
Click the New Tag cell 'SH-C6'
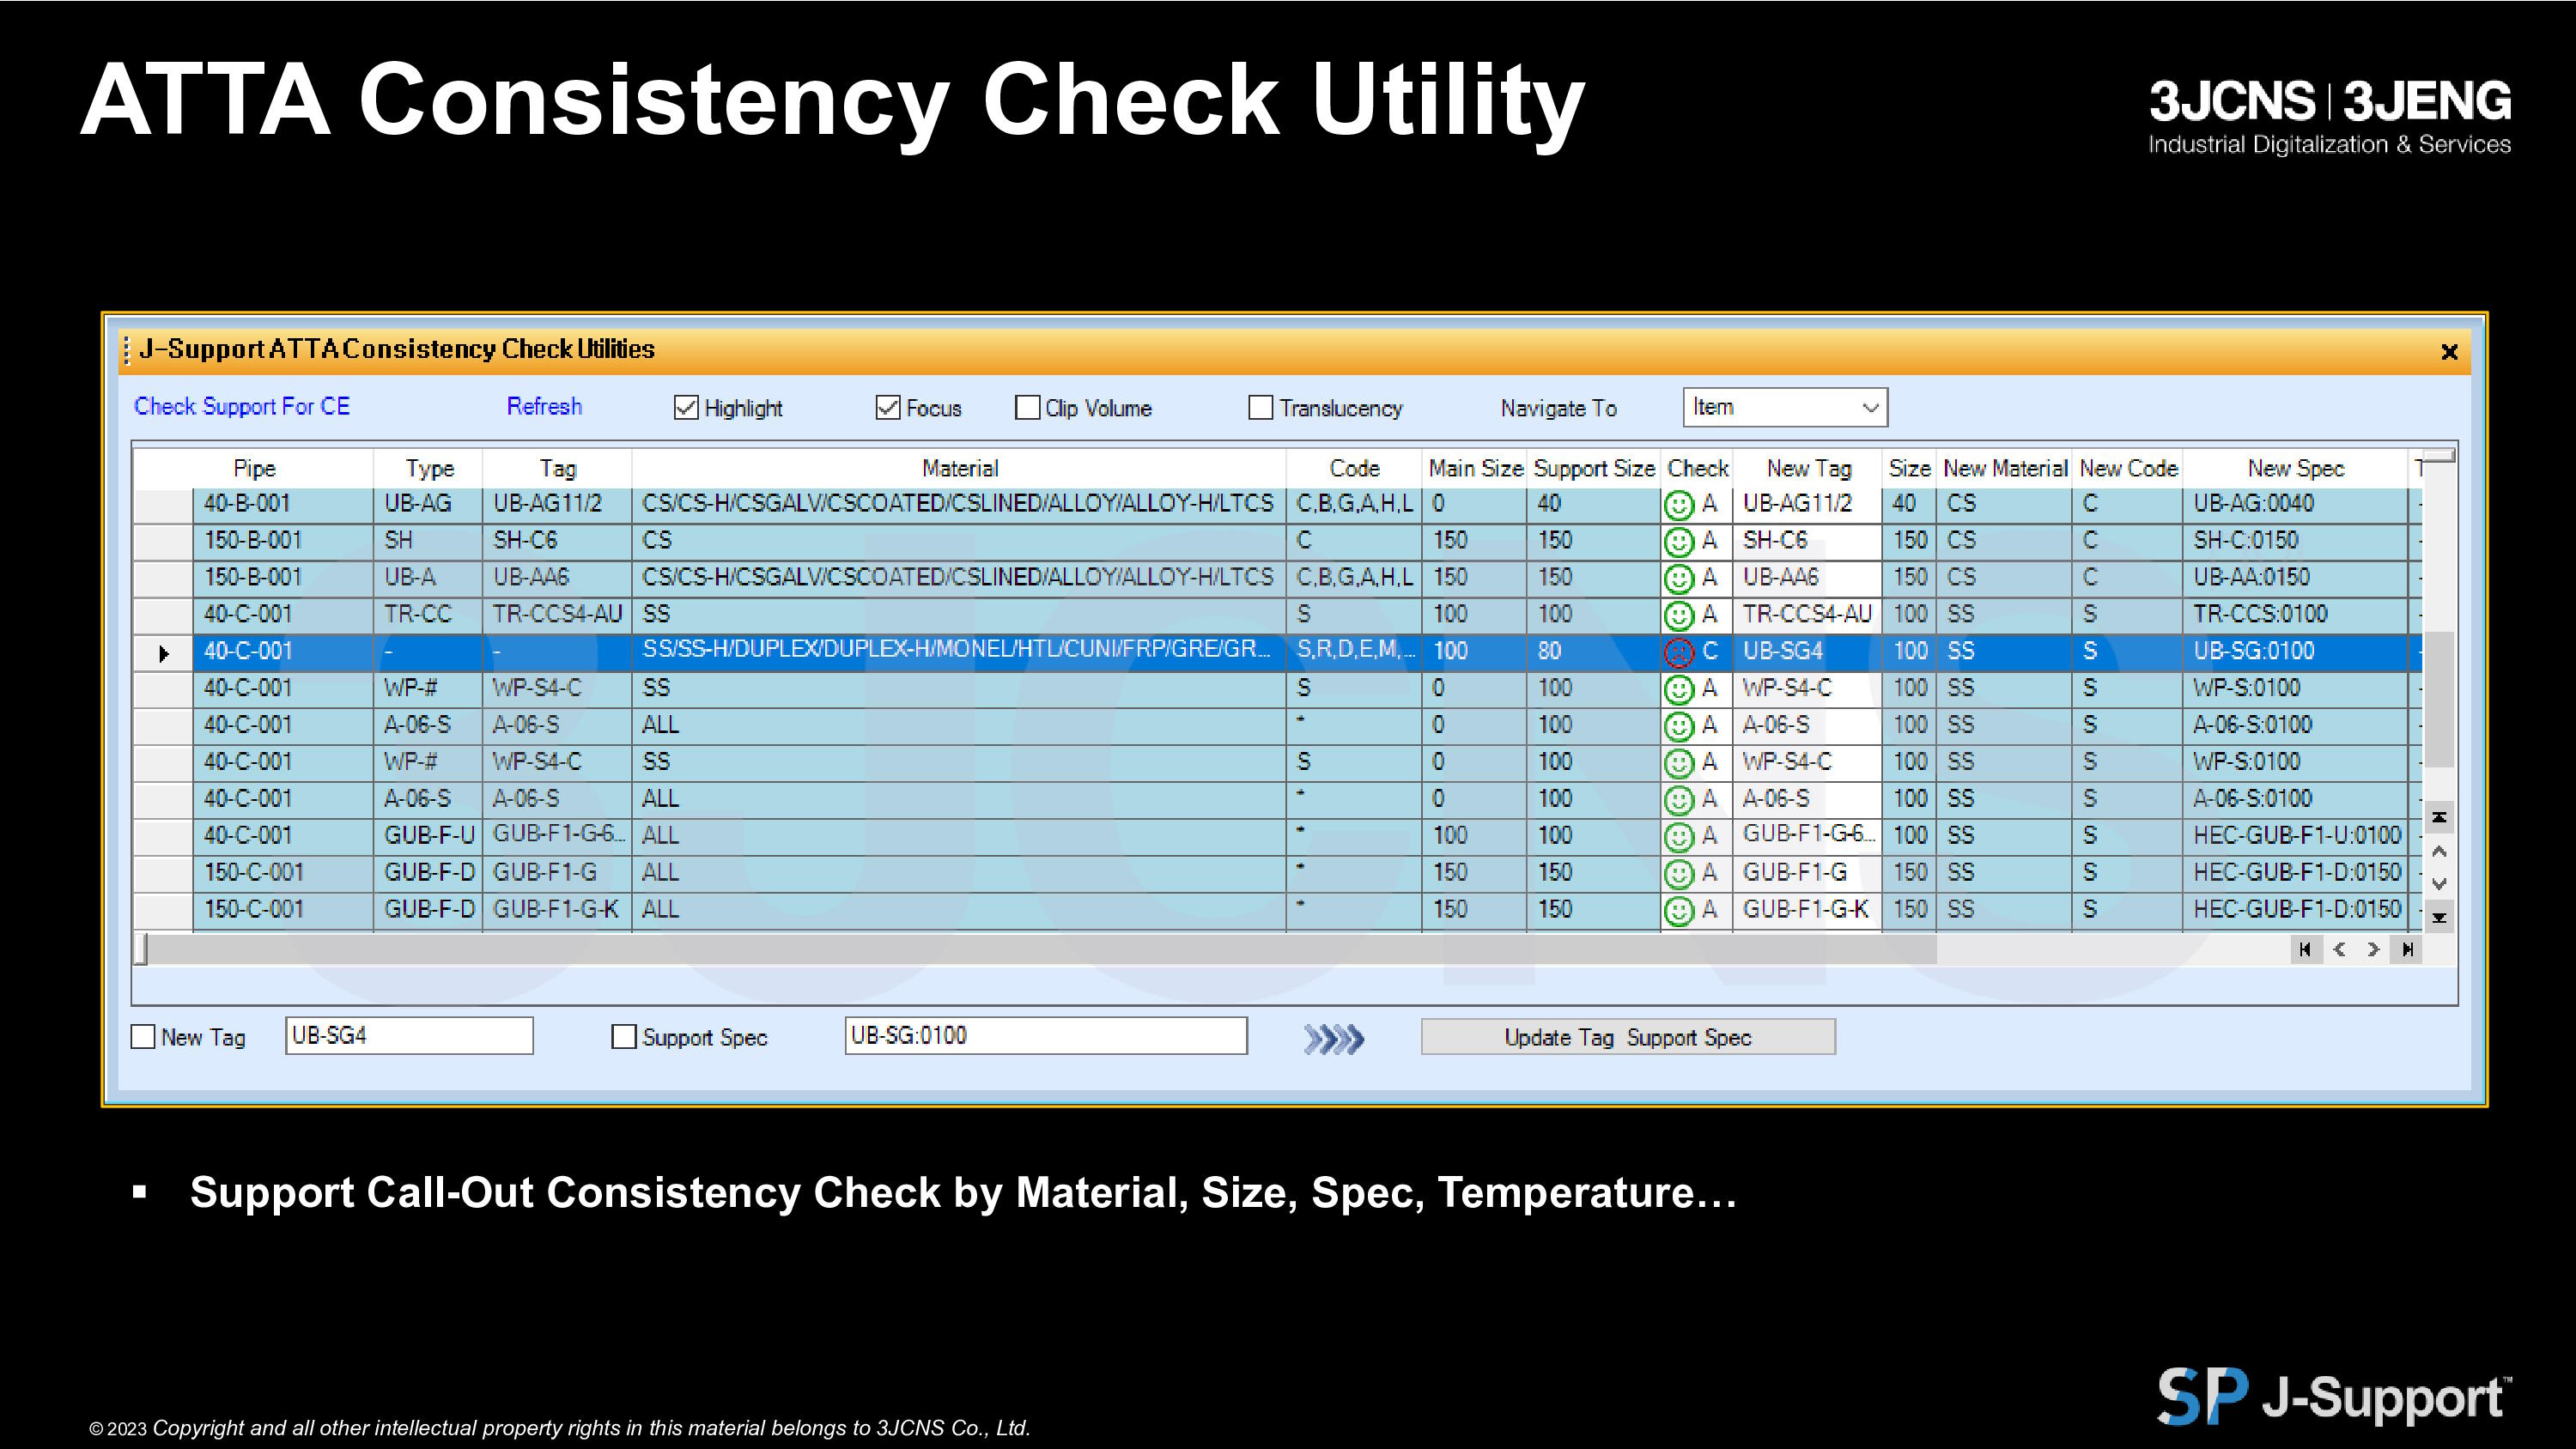pyautogui.click(x=1807, y=540)
